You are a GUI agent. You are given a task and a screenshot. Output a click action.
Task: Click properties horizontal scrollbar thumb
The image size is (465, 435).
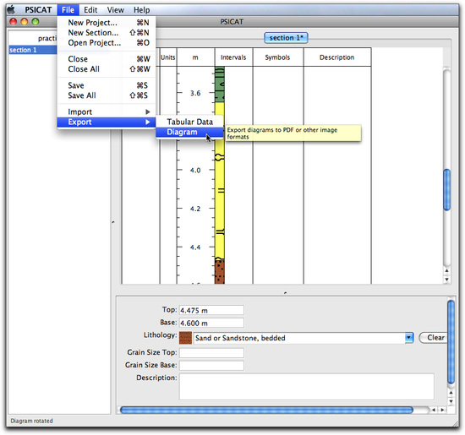pos(266,411)
